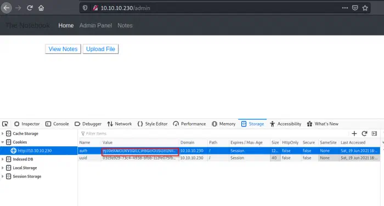Refresh the storage items list

[x=364, y=134]
